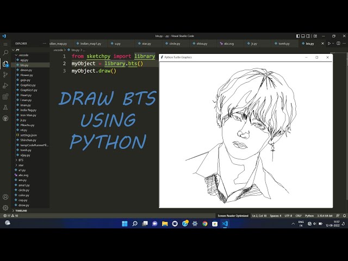Click .vscode in the breadcrumb path
This screenshot has width=348, height=261.
[58, 50]
